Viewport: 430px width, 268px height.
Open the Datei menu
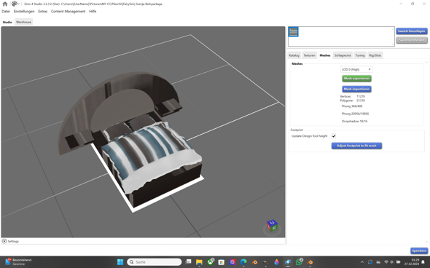pyautogui.click(x=6, y=11)
